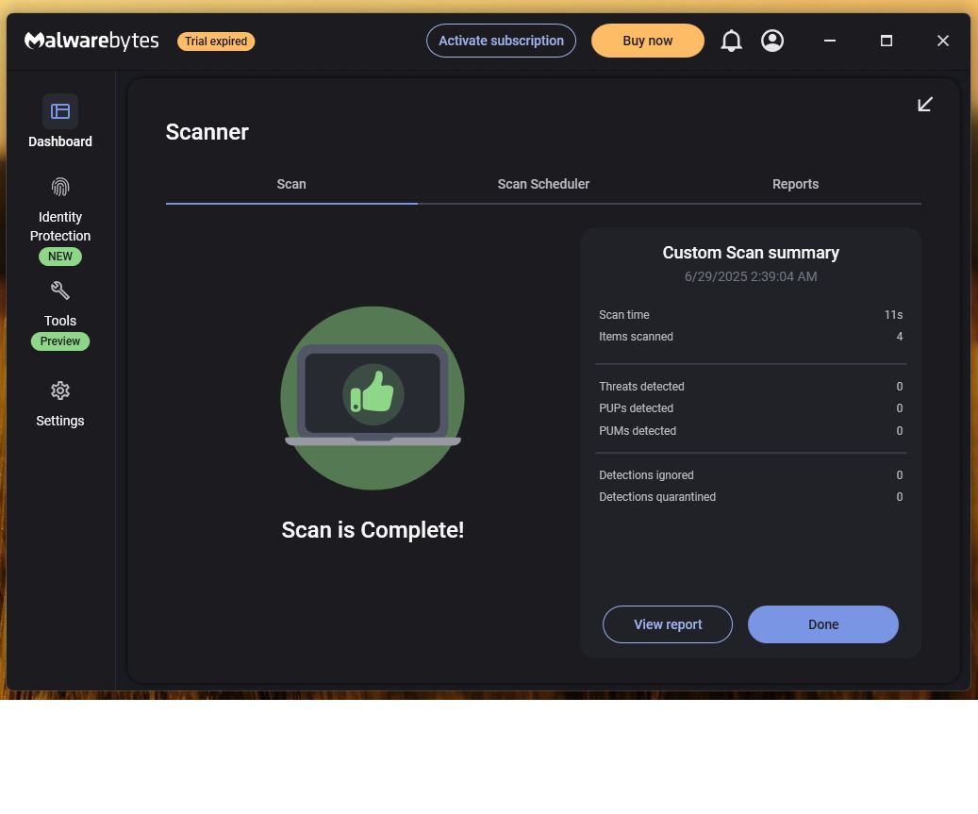Open Identity Protection fingerprint icon
The height and width of the screenshot is (814, 978).
point(59,187)
